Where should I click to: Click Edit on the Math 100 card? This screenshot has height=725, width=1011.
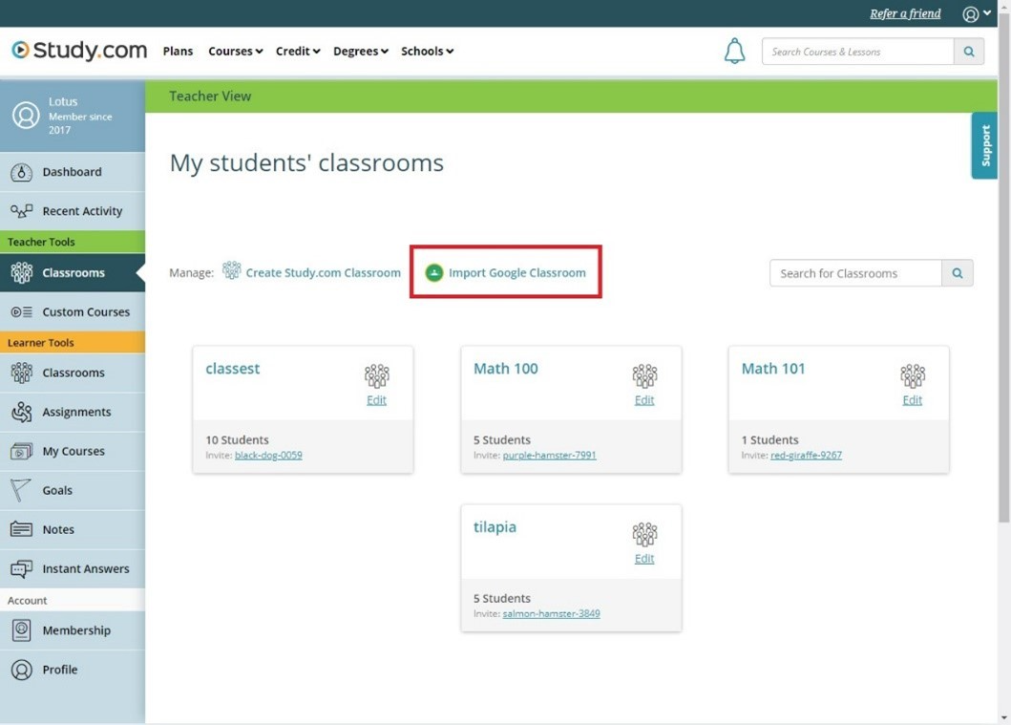point(644,400)
